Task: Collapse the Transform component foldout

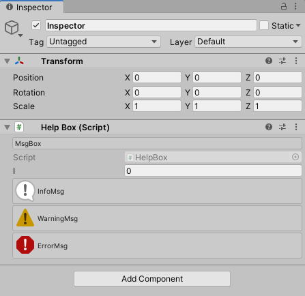Action: click(8, 61)
